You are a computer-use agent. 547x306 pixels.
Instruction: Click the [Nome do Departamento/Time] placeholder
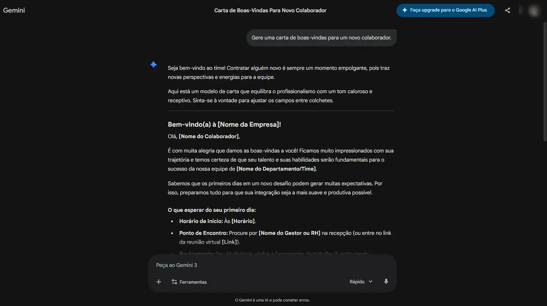(x=276, y=169)
